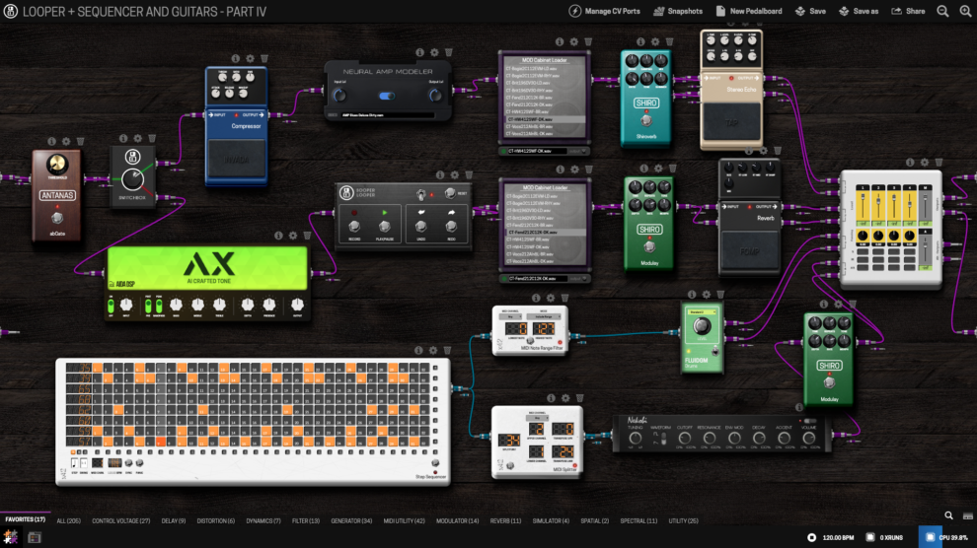Remove the step sequencer via trash icon
Screen dimensions: 977x548
click(x=448, y=349)
